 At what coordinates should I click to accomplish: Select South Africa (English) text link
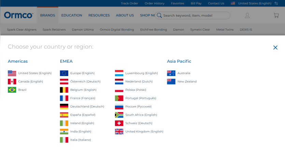point(141,115)
